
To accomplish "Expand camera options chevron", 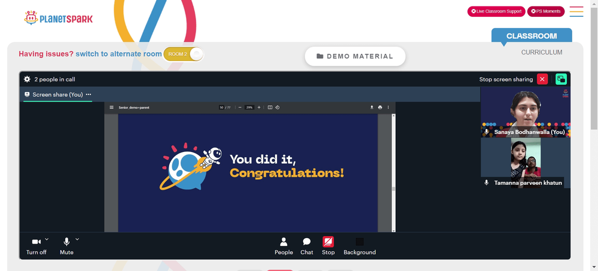I will click(47, 239).
